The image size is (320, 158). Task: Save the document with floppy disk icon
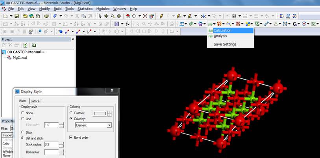pyautogui.click(x=17, y=16)
